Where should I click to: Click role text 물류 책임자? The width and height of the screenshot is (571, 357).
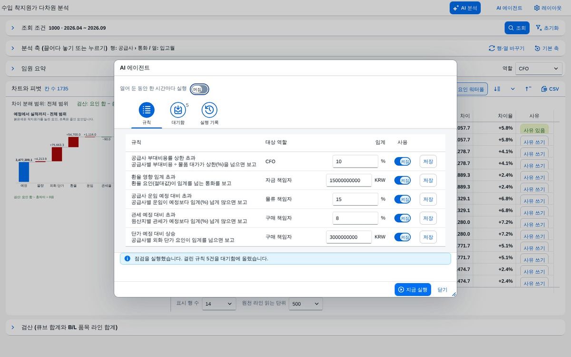(x=278, y=199)
